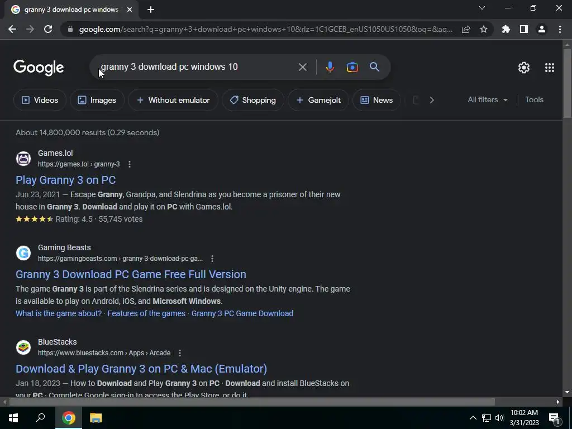Click the address bar URL

[x=266, y=29]
